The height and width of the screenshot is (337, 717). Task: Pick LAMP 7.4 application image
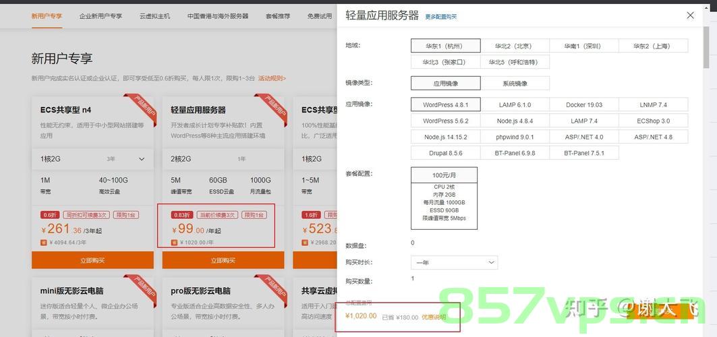(584, 121)
